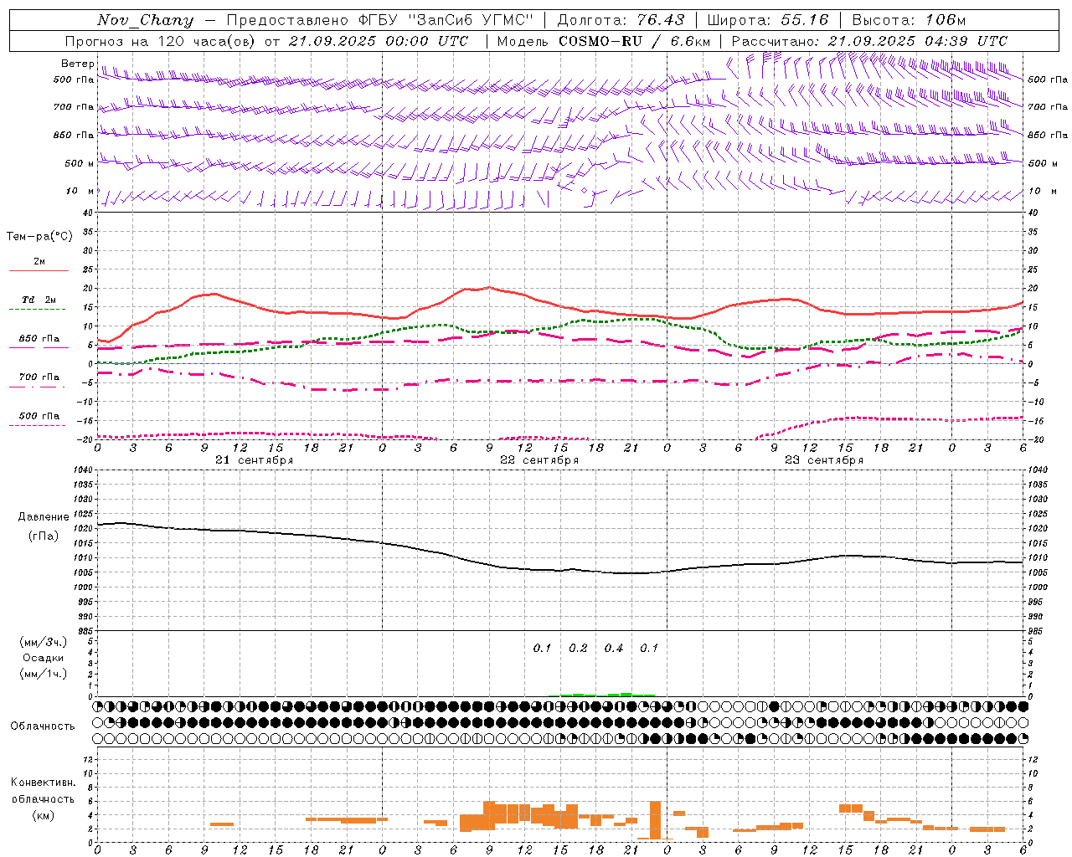Screen dimensions: 1072x857
Task: Select the forecast start 21.09.2025 00:00 UTC
Action: click(x=379, y=41)
